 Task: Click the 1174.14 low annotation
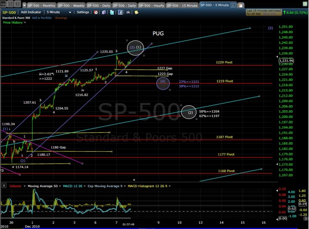[22, 167]
